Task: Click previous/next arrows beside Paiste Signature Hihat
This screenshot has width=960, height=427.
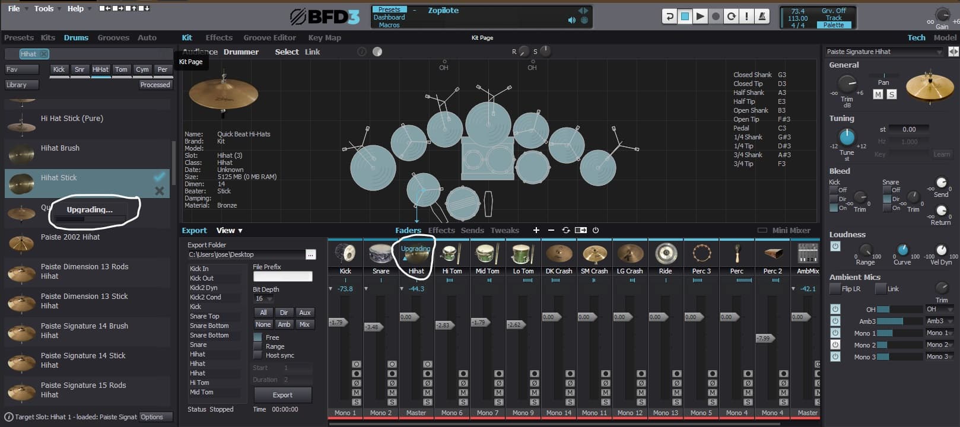Action: click(953, 52)
